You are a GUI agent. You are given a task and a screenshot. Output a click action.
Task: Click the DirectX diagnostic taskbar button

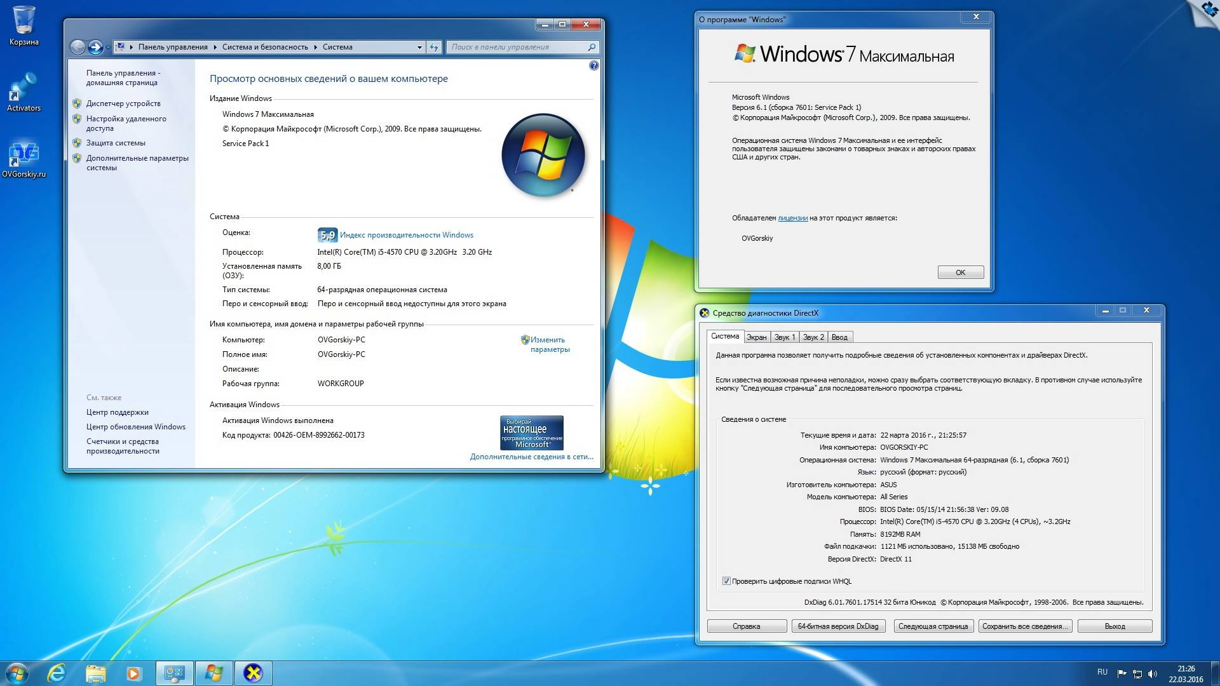click(x=253, y=673)
